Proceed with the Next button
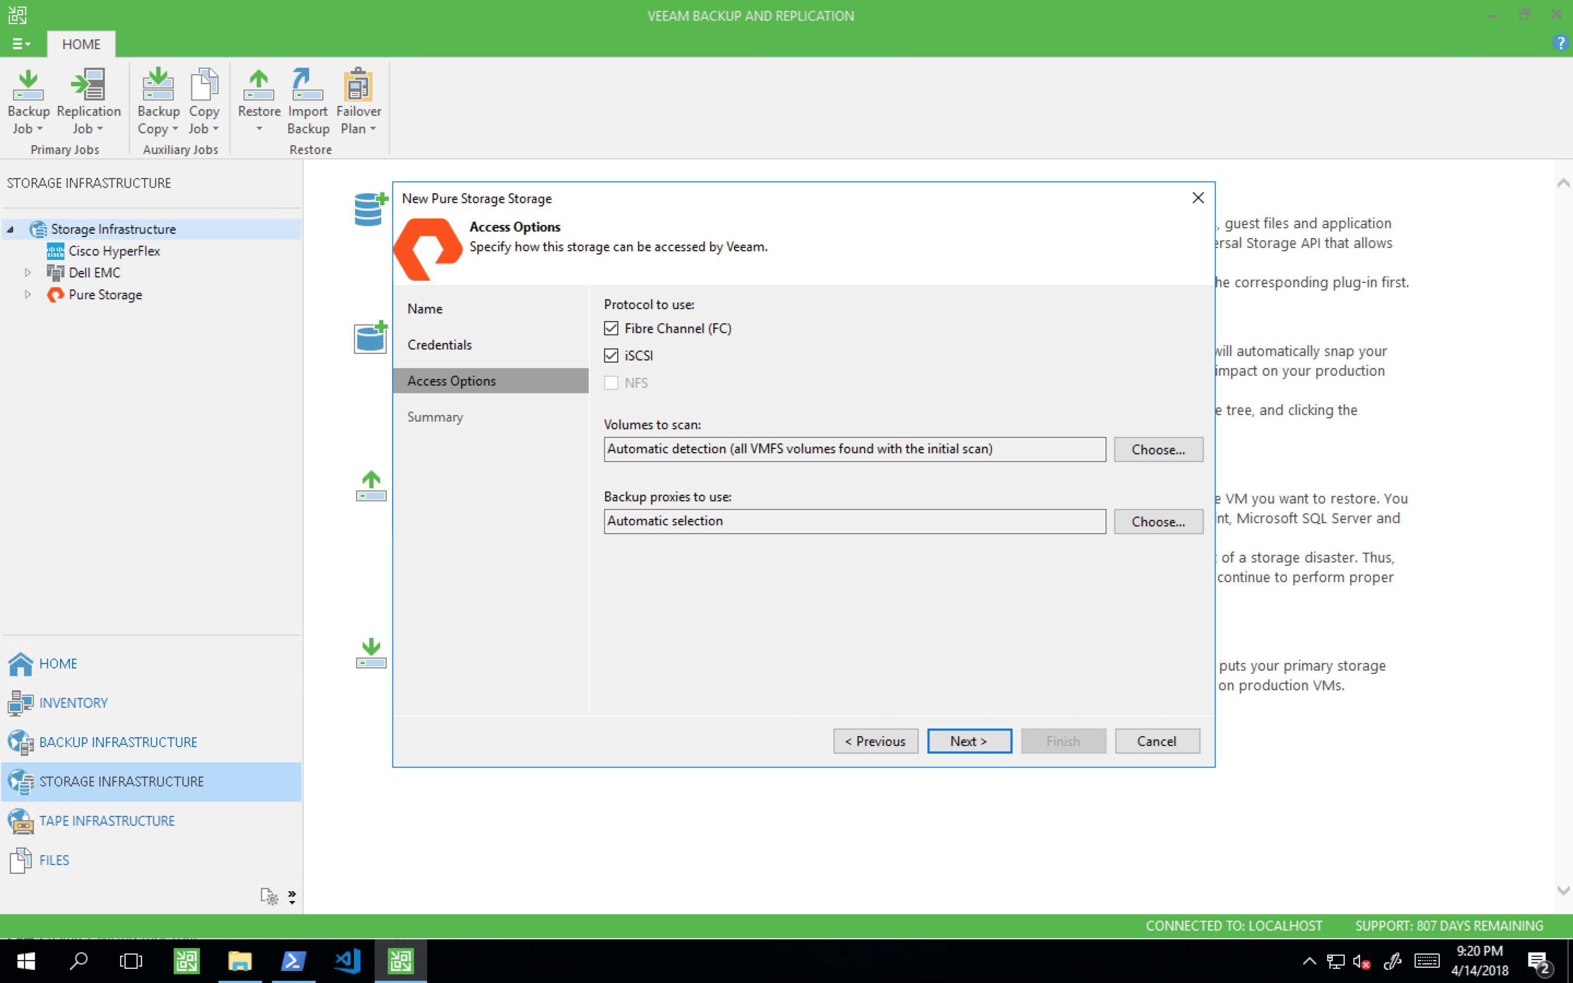Screen dimensions: 1573x983 click(x=969, y=741)
